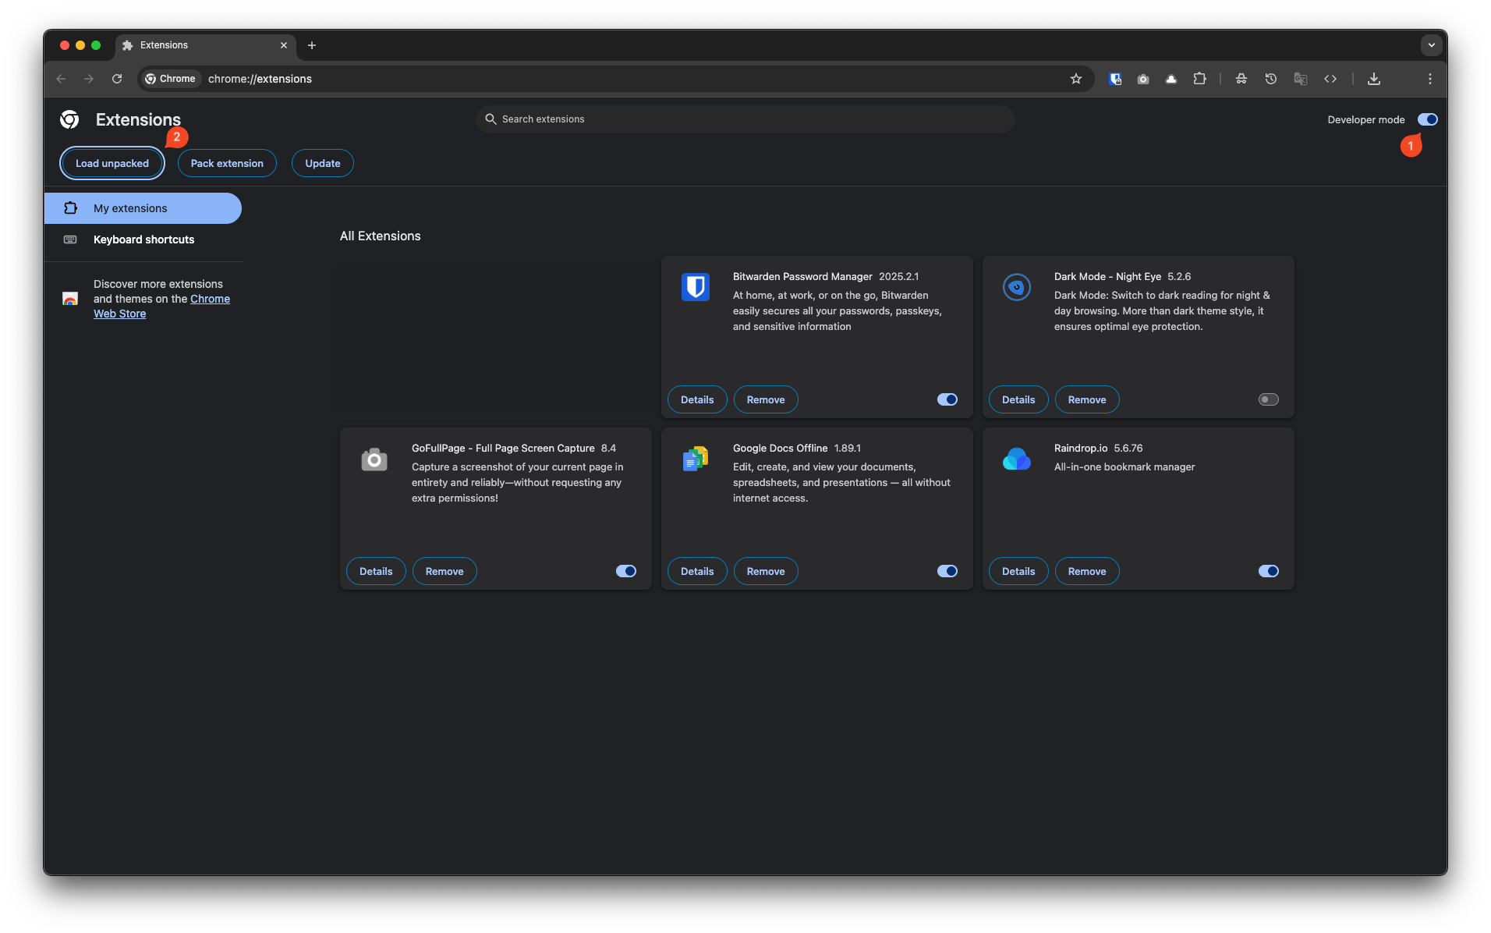Image resolution: width=1491 pixels, height=933 pixels.
Task: Open the Chrome Web Store link
Action: pos(161,306)
